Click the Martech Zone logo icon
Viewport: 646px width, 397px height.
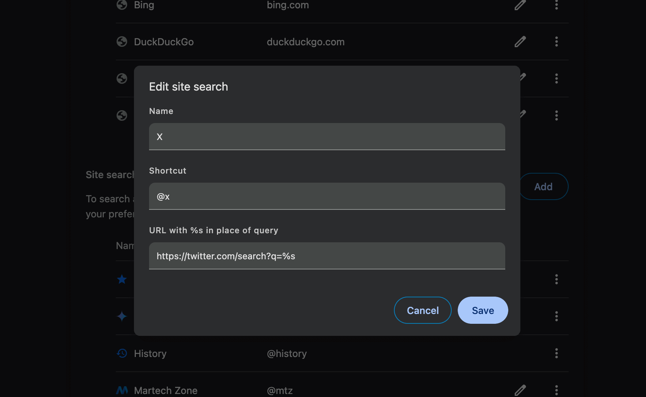(x=122, y=390)
